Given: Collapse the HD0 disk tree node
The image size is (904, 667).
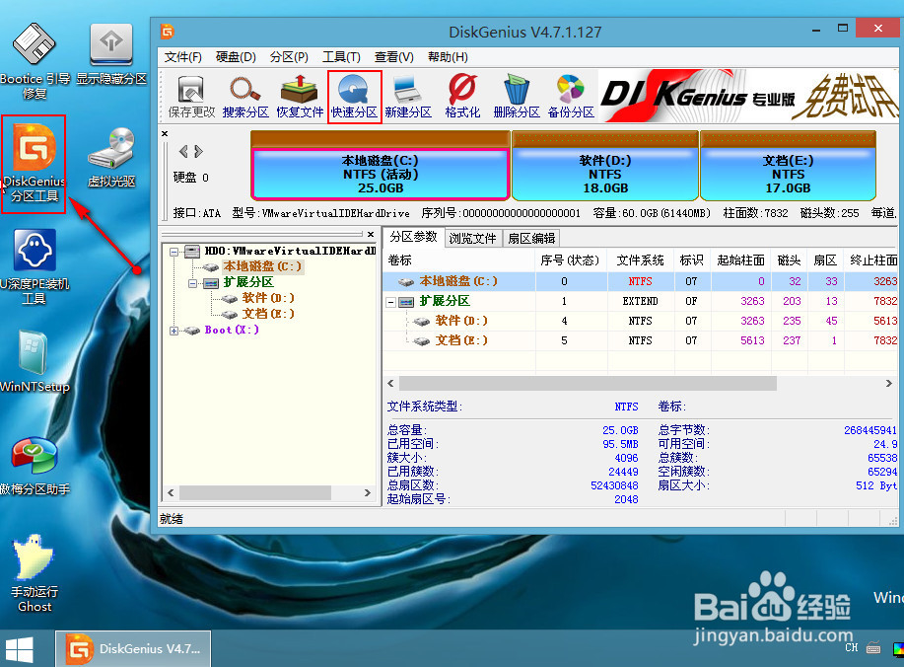Looking at the screenshot, I should pos(174,252).
